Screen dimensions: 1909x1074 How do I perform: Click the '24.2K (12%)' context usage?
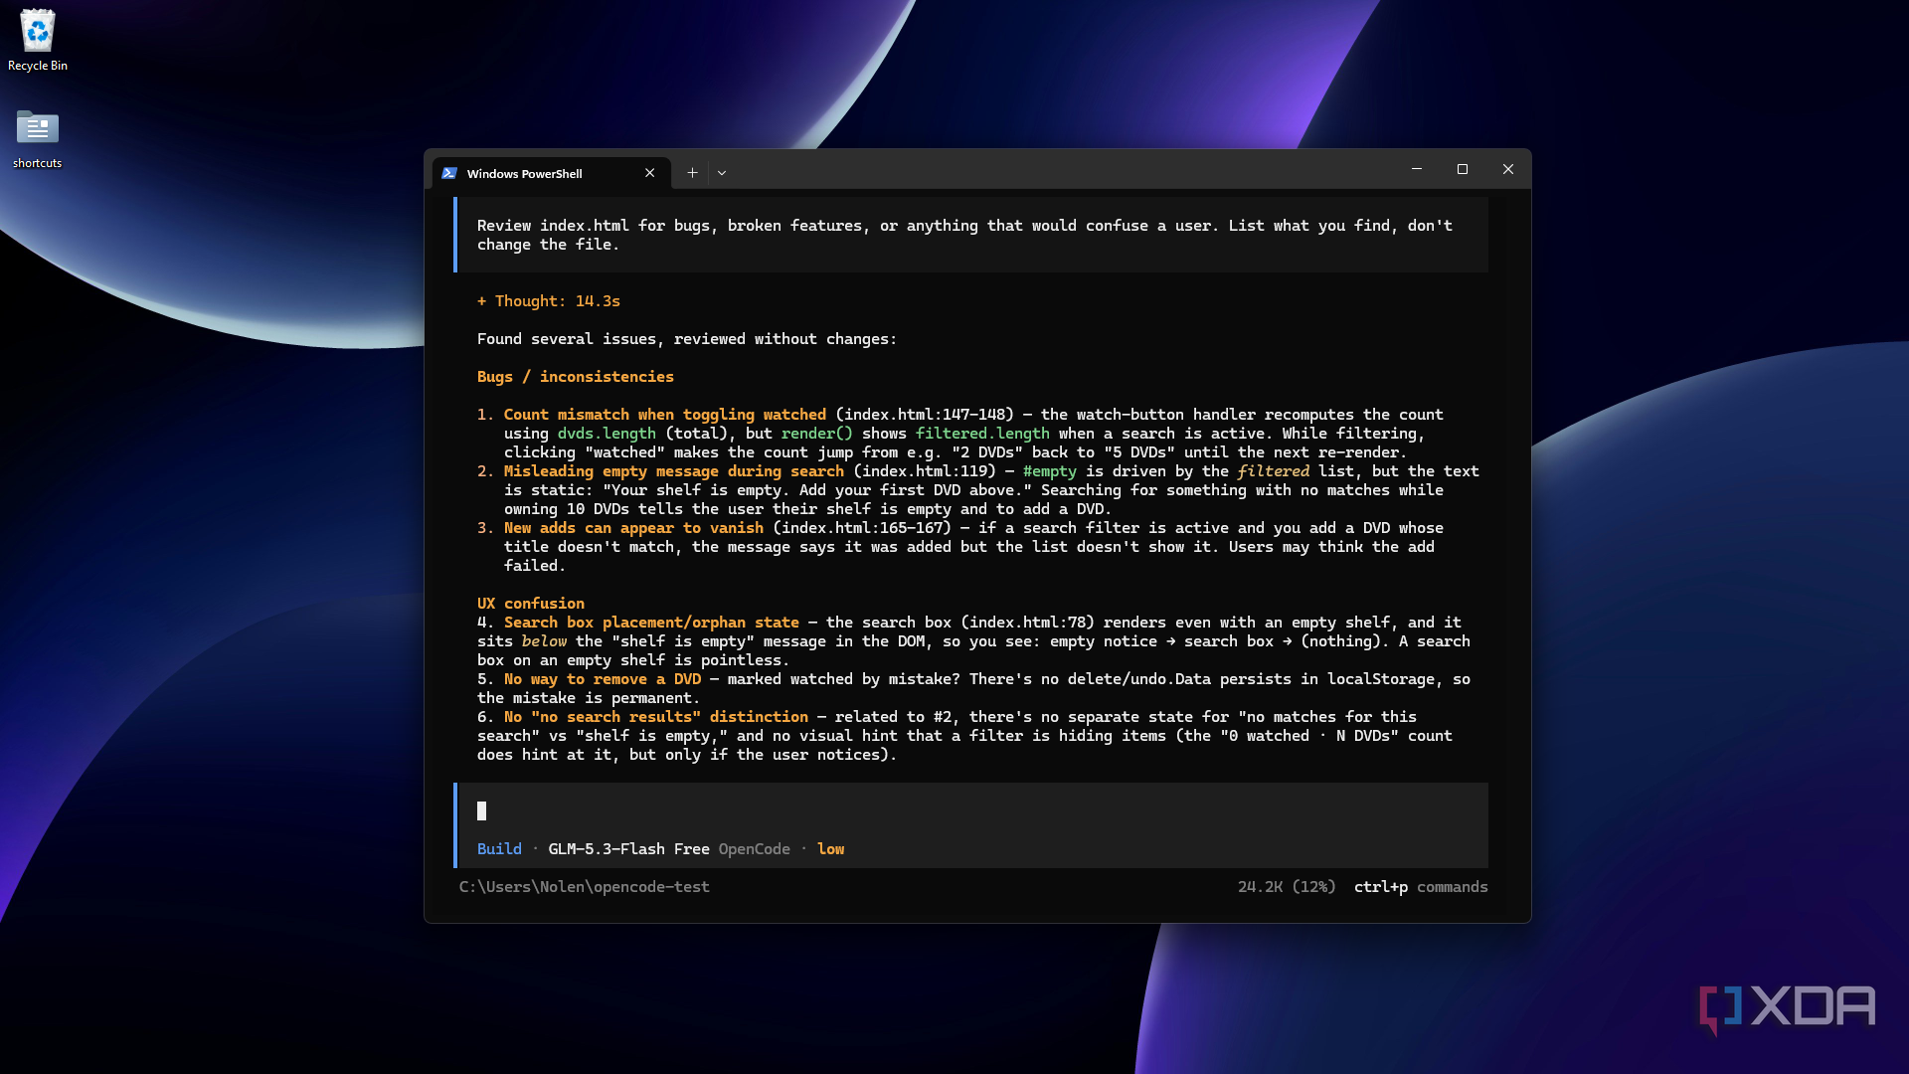click(x=1287, y=887)
